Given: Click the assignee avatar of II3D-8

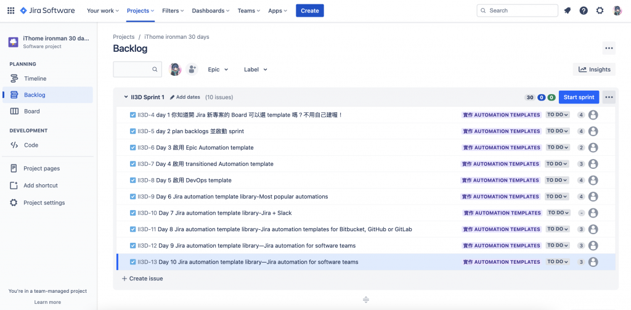Looking at the screenshot, I should tap(593, 180).
